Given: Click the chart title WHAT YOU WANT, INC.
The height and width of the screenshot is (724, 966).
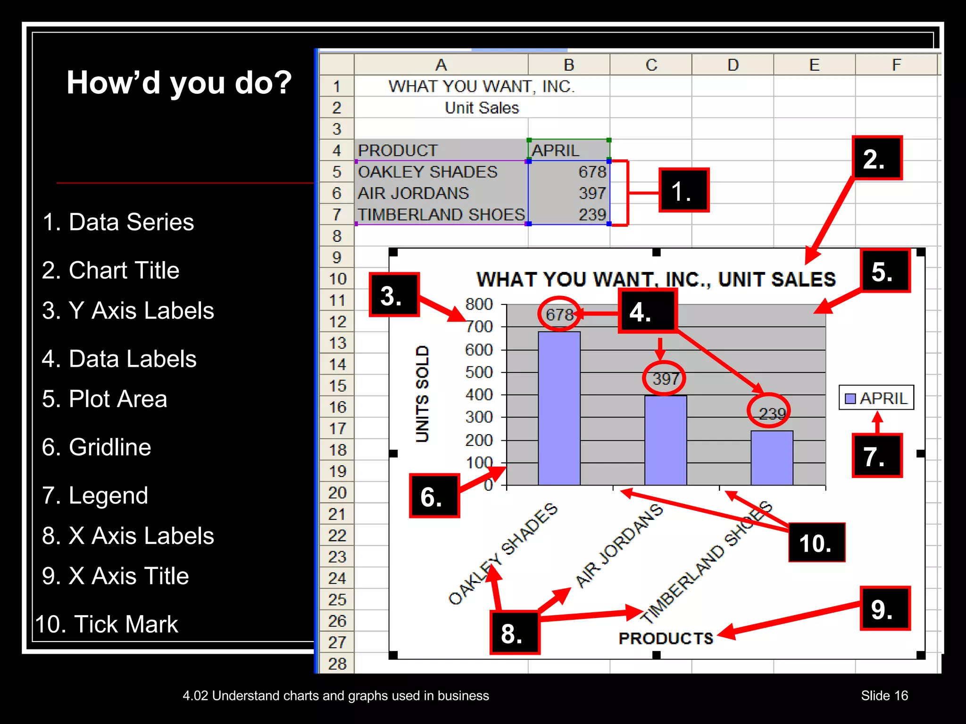Looking at the screenshot, I should point(656,280).
